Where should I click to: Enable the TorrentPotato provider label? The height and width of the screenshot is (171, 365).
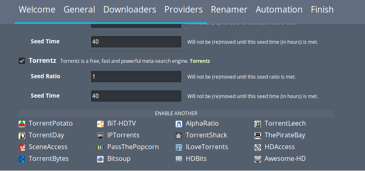click(x=51, y=123)
